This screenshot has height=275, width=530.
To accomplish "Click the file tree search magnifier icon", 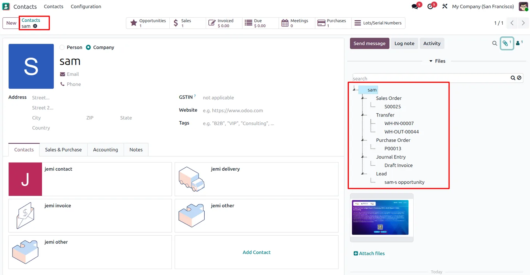I will click(x=513, y=78).
